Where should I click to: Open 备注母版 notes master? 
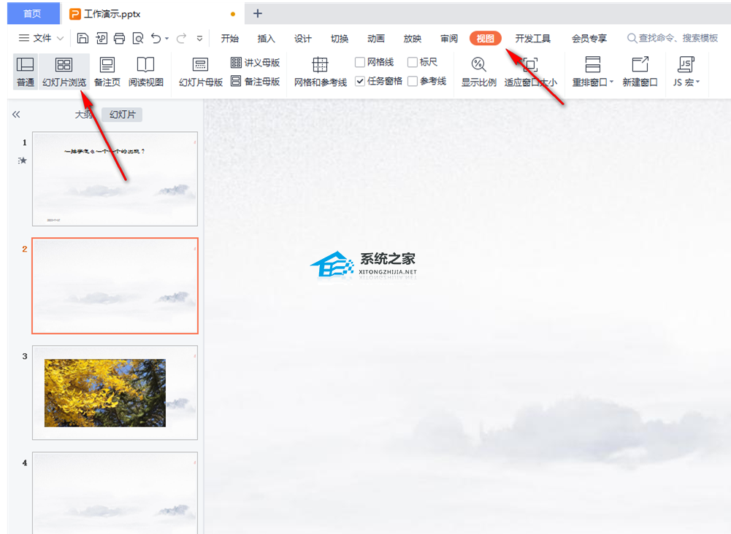coord(255,82)
